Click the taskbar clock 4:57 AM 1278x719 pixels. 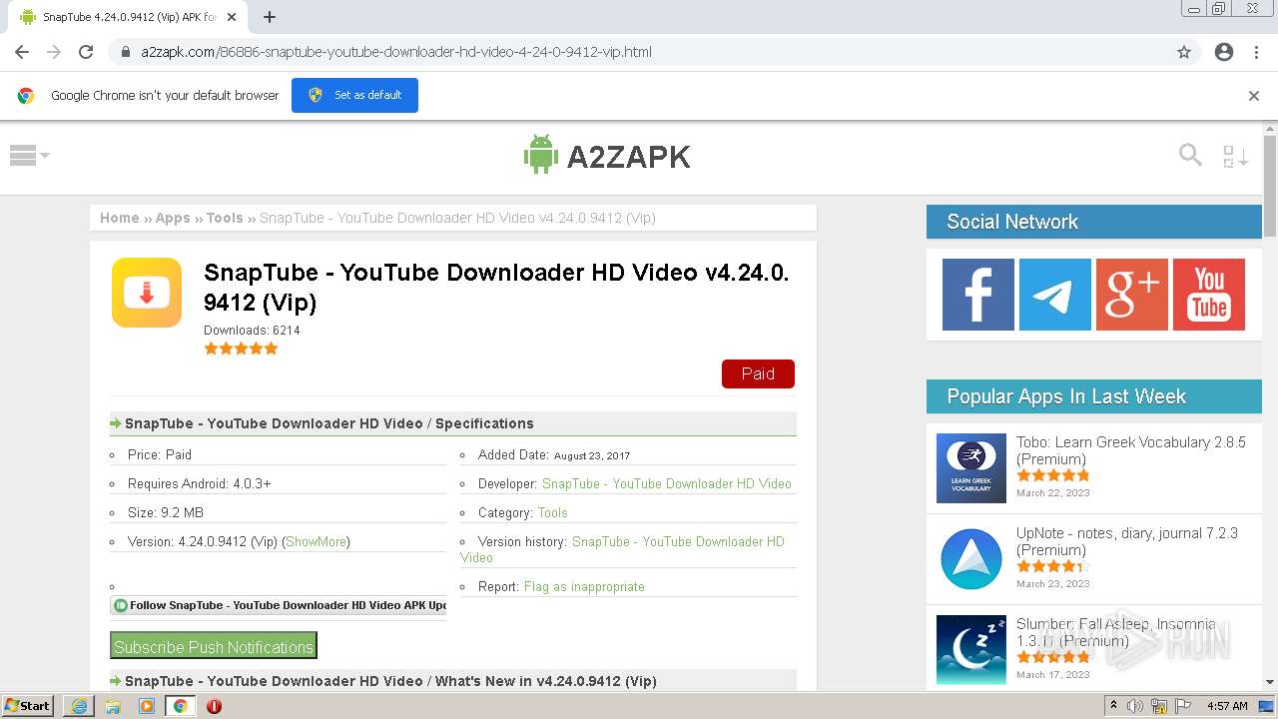tap(1227, 706)
